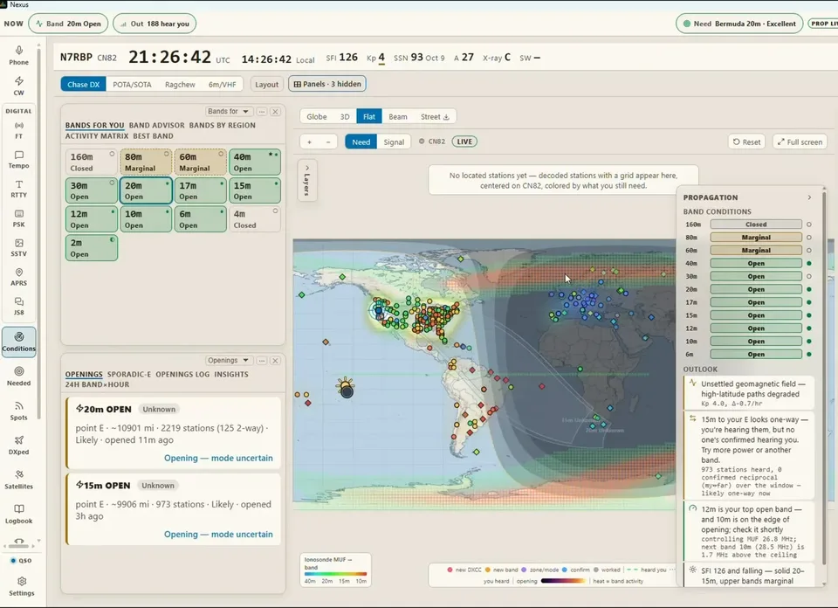Viewport: 838px width, 608px height.
Task: Open the Bands for dropdown
Action: point(229,111)
